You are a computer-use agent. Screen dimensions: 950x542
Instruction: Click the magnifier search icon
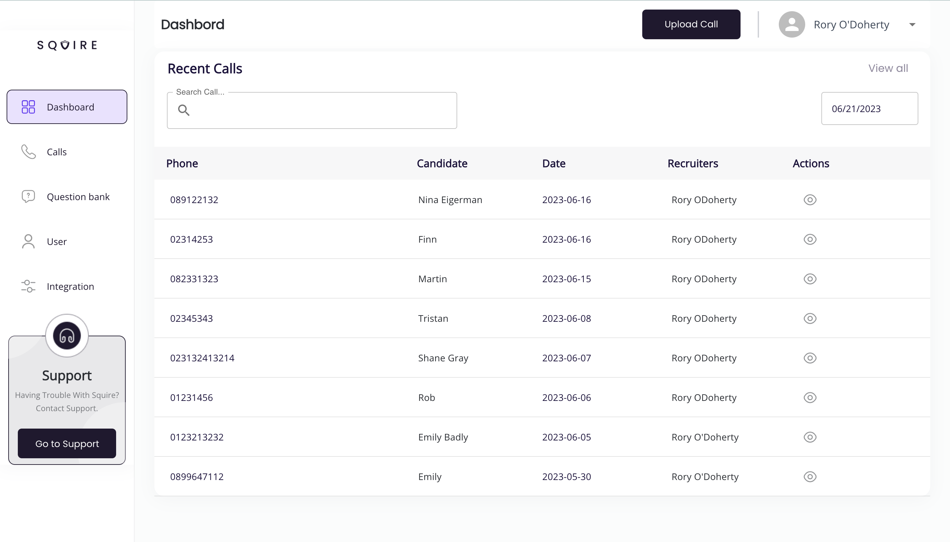pos(184,110)
